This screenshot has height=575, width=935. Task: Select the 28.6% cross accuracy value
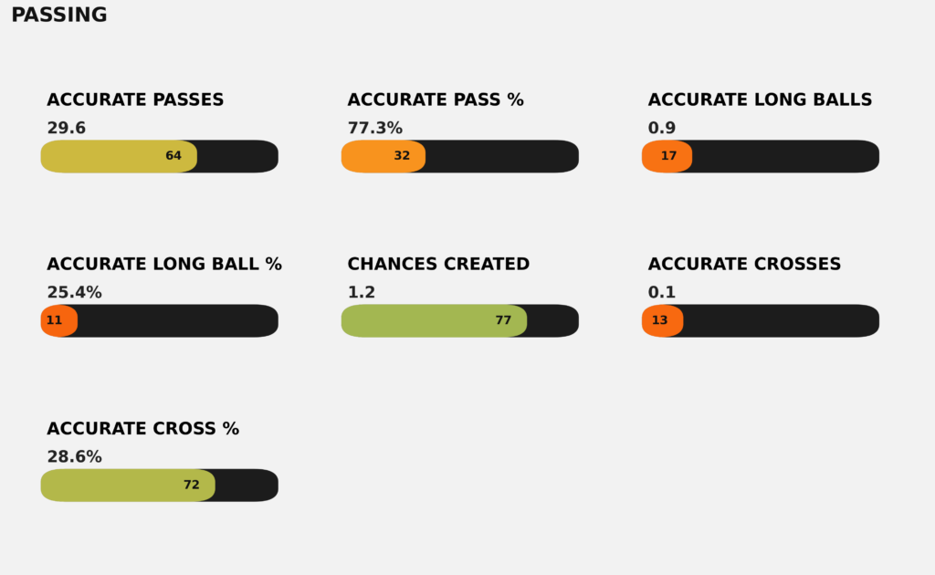pyautogui.click(x=74, y=457)
